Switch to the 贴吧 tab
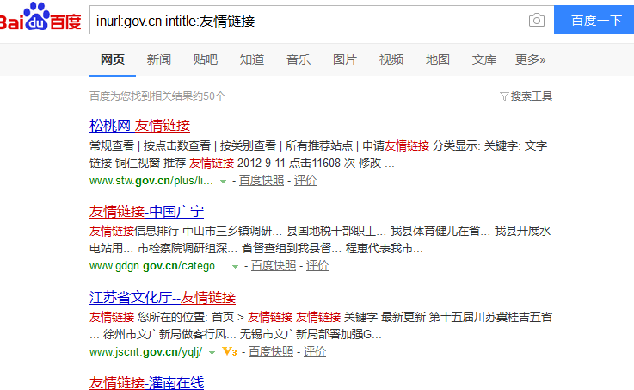634x390 pixels. (206, 60)
